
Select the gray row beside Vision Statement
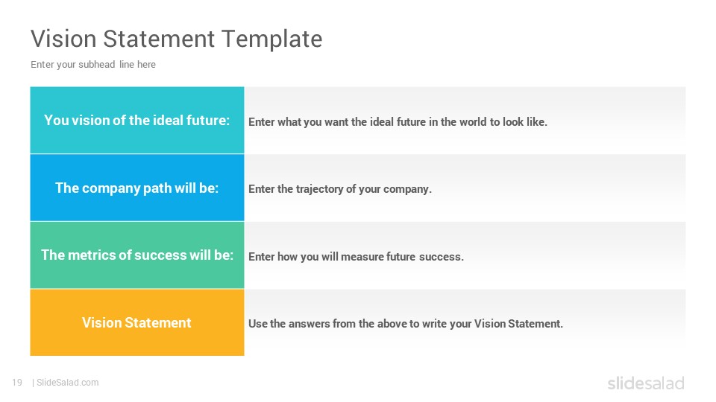[465, 322]
